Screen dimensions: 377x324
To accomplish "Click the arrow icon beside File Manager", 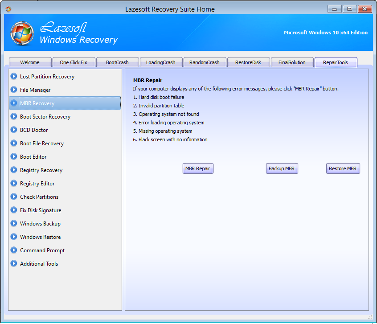I will pyautogui.click(x=14, y=90).
